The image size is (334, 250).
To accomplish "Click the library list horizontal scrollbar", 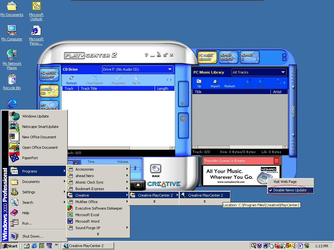I will [x=240, y=147].
